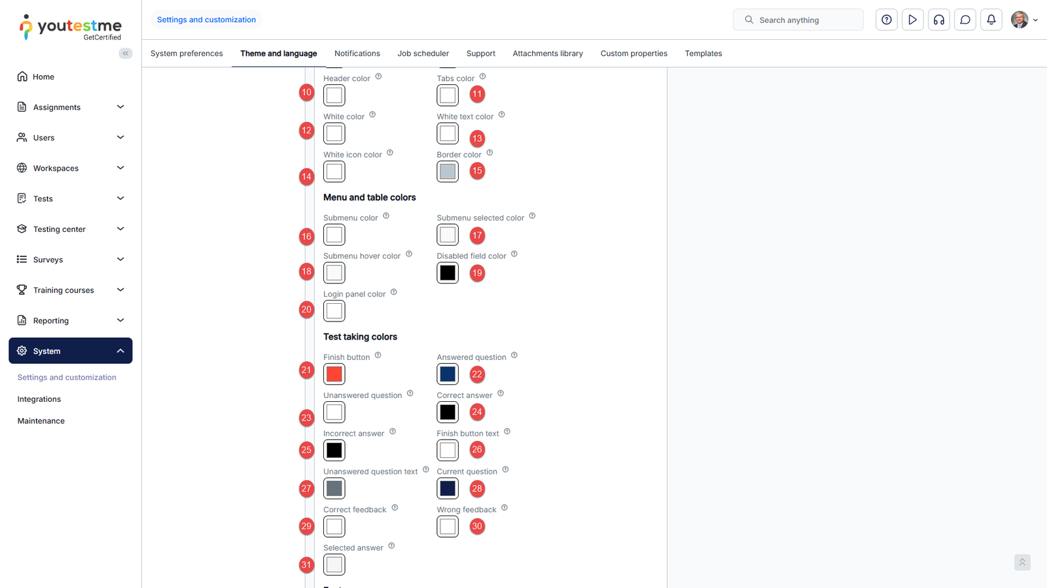The image size is (1047, 588).
Task: Pick the red Finish button color swatch
Action: [334, 374]
